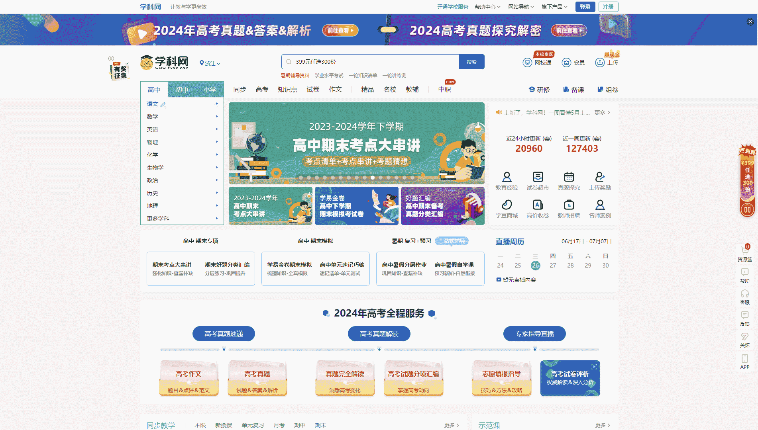The height and width of the screenshot is (430, 758).
Task: Select the first carousel indicator dot
Action: (301, 178)
